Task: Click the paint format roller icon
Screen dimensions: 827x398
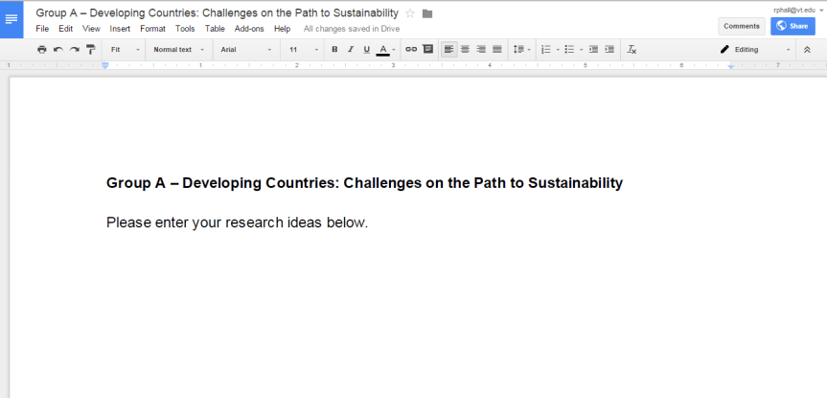Action: (90, 49)
